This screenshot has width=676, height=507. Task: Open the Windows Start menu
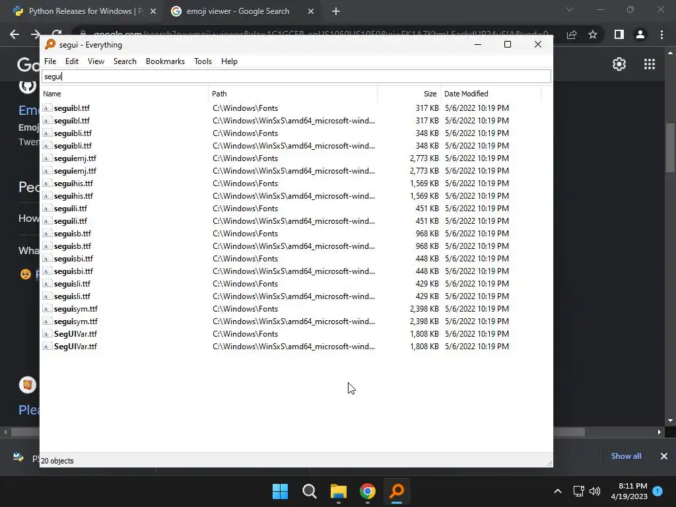[x=280, y=491]
